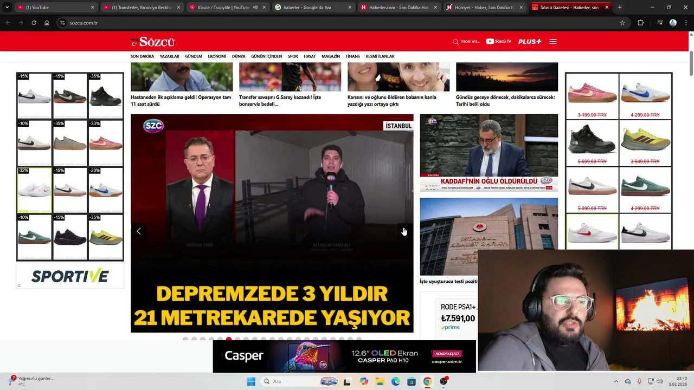The image size is (694, 390).
Task: Click the microphone tray icon
Action: click(x=639, y=381)
